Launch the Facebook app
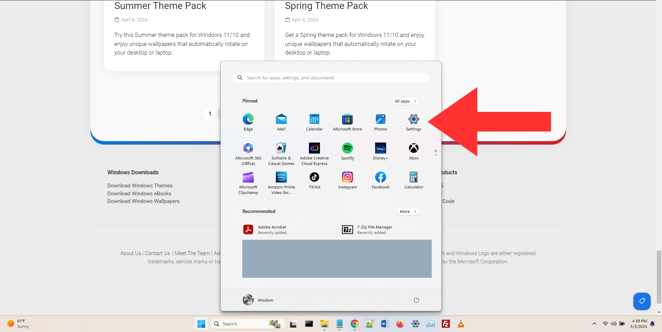Screen dimensions: 662x332 [380, 180]
